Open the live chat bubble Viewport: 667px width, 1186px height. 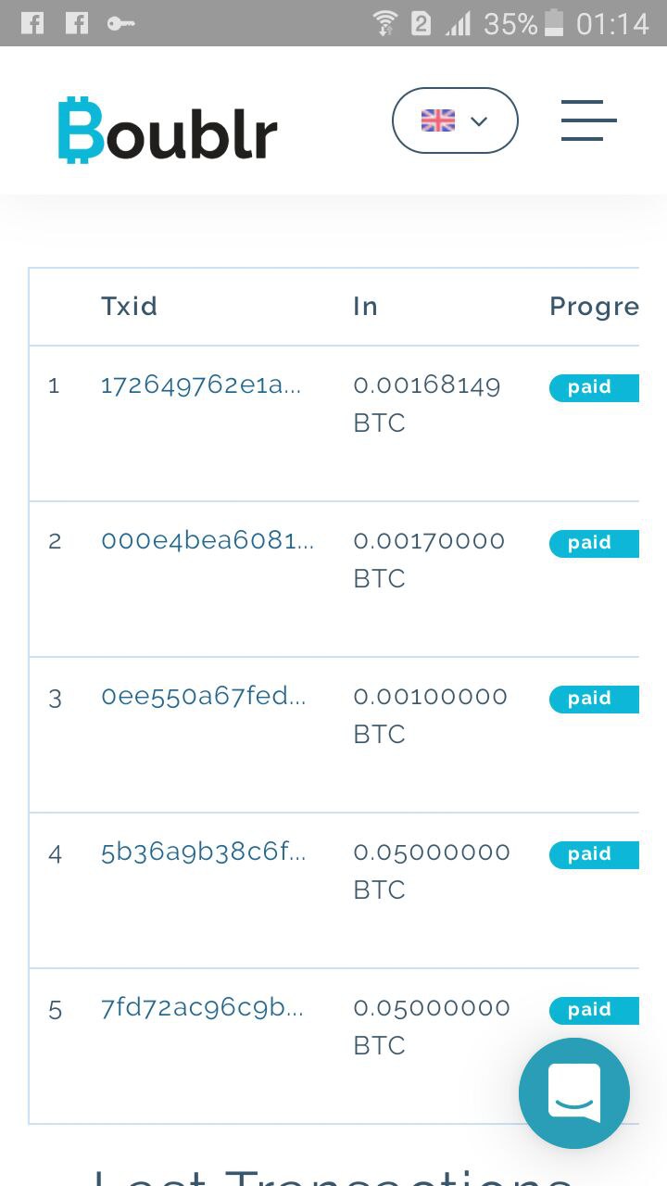pos(574,1093)
